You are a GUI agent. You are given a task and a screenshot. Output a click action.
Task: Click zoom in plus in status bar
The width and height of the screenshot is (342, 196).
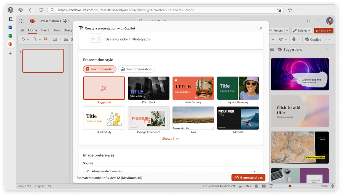coord(316,186)
